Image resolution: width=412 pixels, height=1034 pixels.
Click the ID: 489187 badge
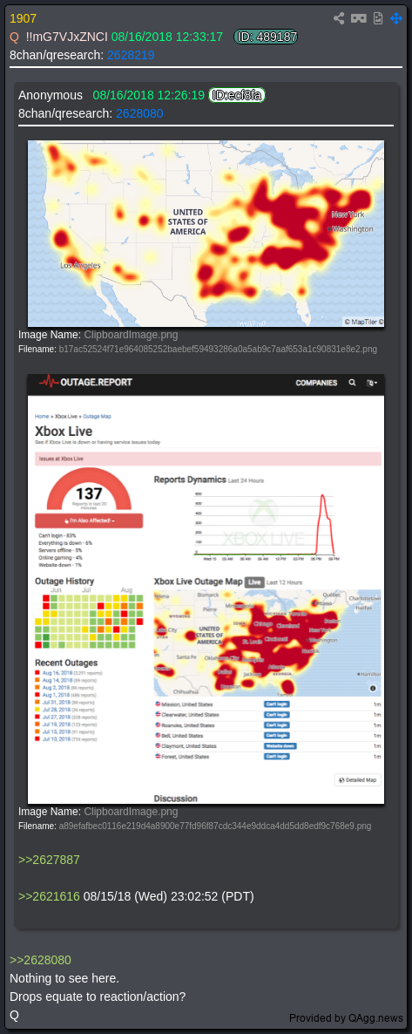point(266,37)
